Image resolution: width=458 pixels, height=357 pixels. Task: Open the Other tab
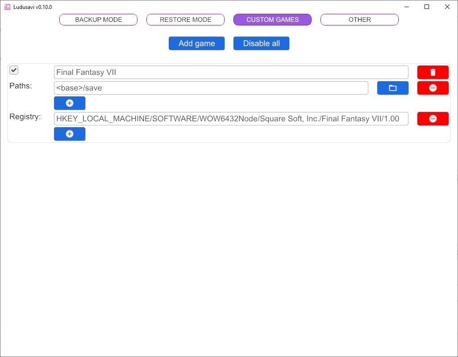click(359, 20)
